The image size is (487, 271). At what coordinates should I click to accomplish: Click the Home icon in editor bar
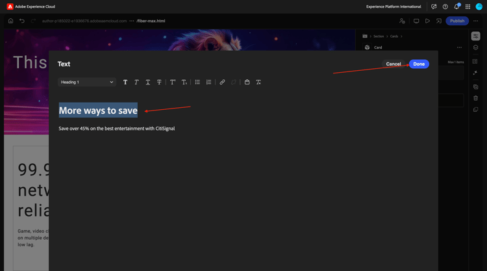tap(10, 21)
